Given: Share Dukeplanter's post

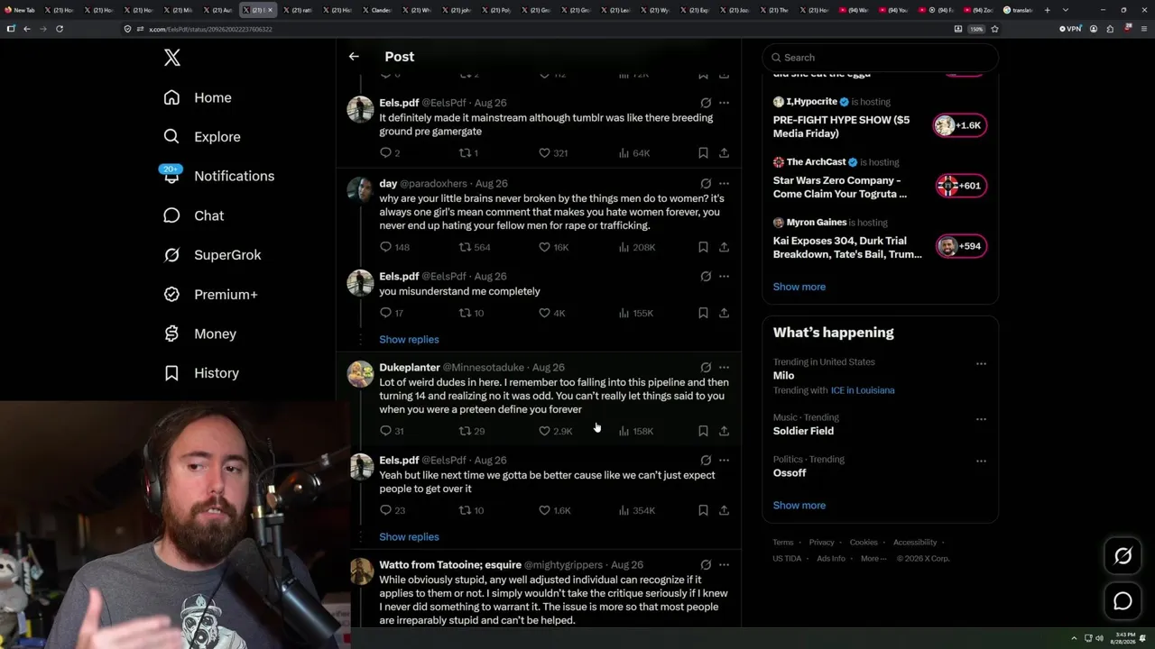Looking at the screenshot, I should pyautogui.click(x=724, y=431).
